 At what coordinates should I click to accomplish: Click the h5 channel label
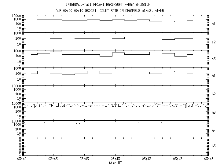tap(214, 146)
